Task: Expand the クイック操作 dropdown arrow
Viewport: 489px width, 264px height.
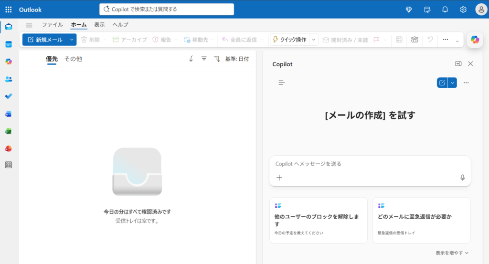Action: click(x=314, y=40)
